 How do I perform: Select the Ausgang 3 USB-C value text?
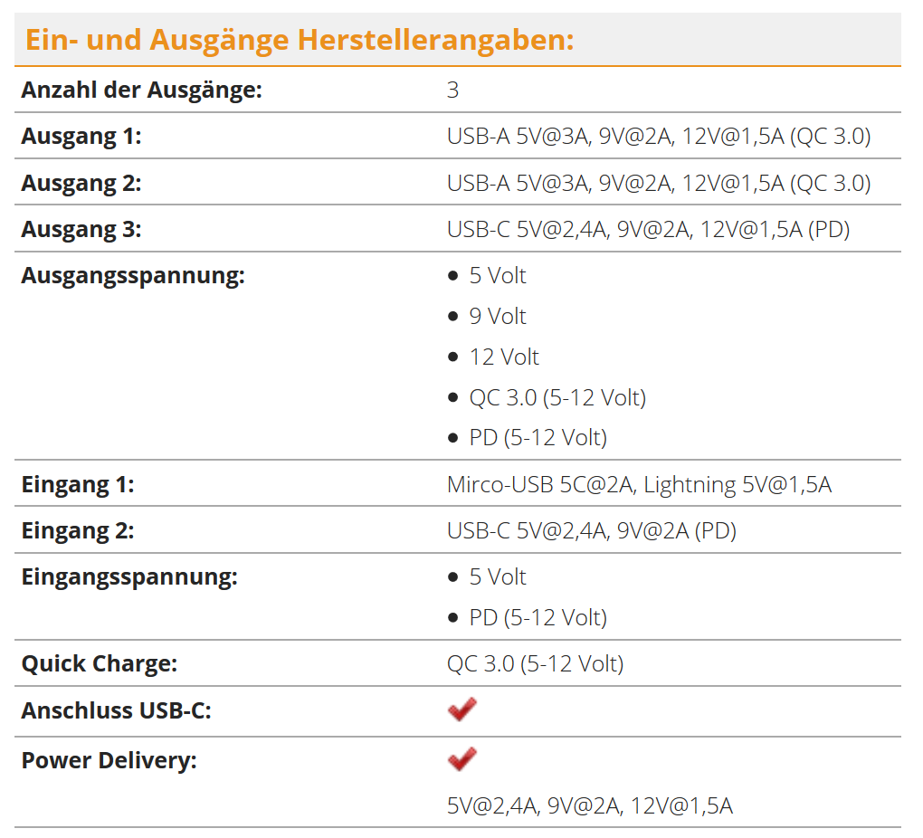[x=648, y=230]
